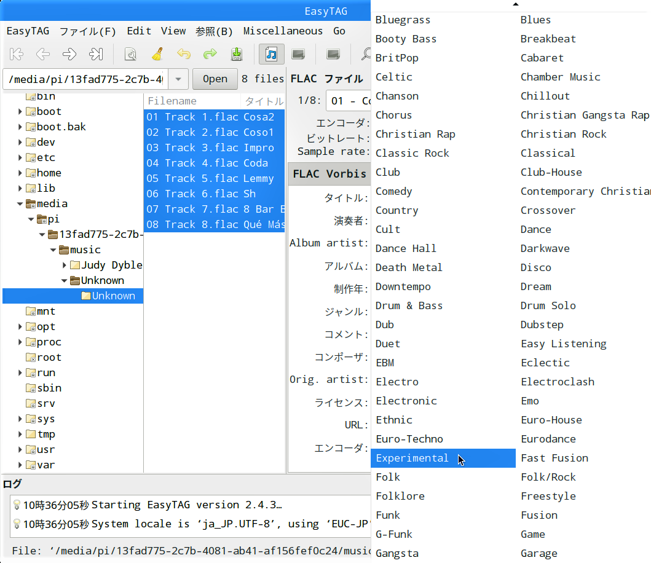Expand the boot.bak folder
Viewport: 651px width, 563px height.
[x=20, y=127]
